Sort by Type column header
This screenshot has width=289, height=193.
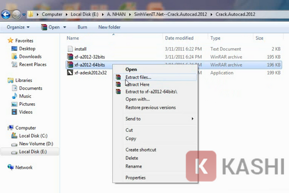(x=215, y=38)
